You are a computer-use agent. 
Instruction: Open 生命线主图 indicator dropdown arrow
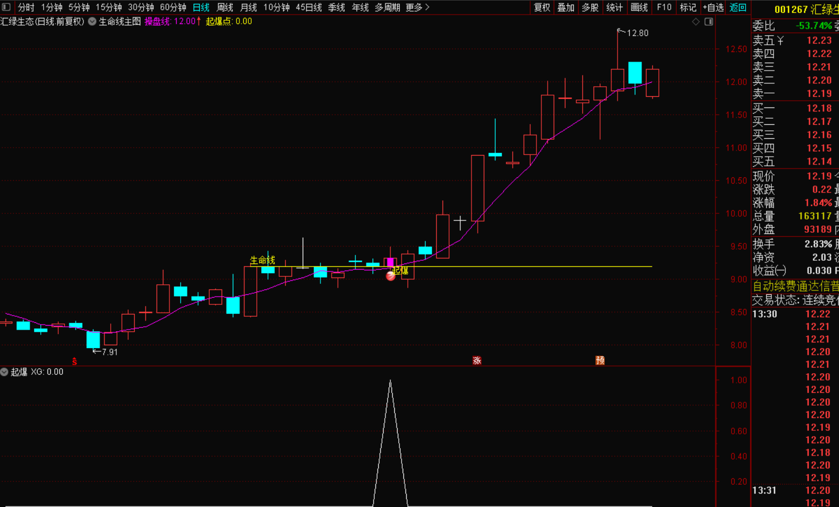[x=92, y=22]
